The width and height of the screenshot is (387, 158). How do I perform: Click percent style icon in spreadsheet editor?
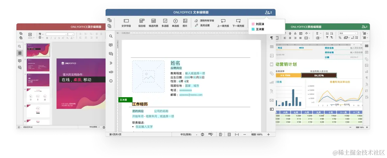tap(340, 38)
